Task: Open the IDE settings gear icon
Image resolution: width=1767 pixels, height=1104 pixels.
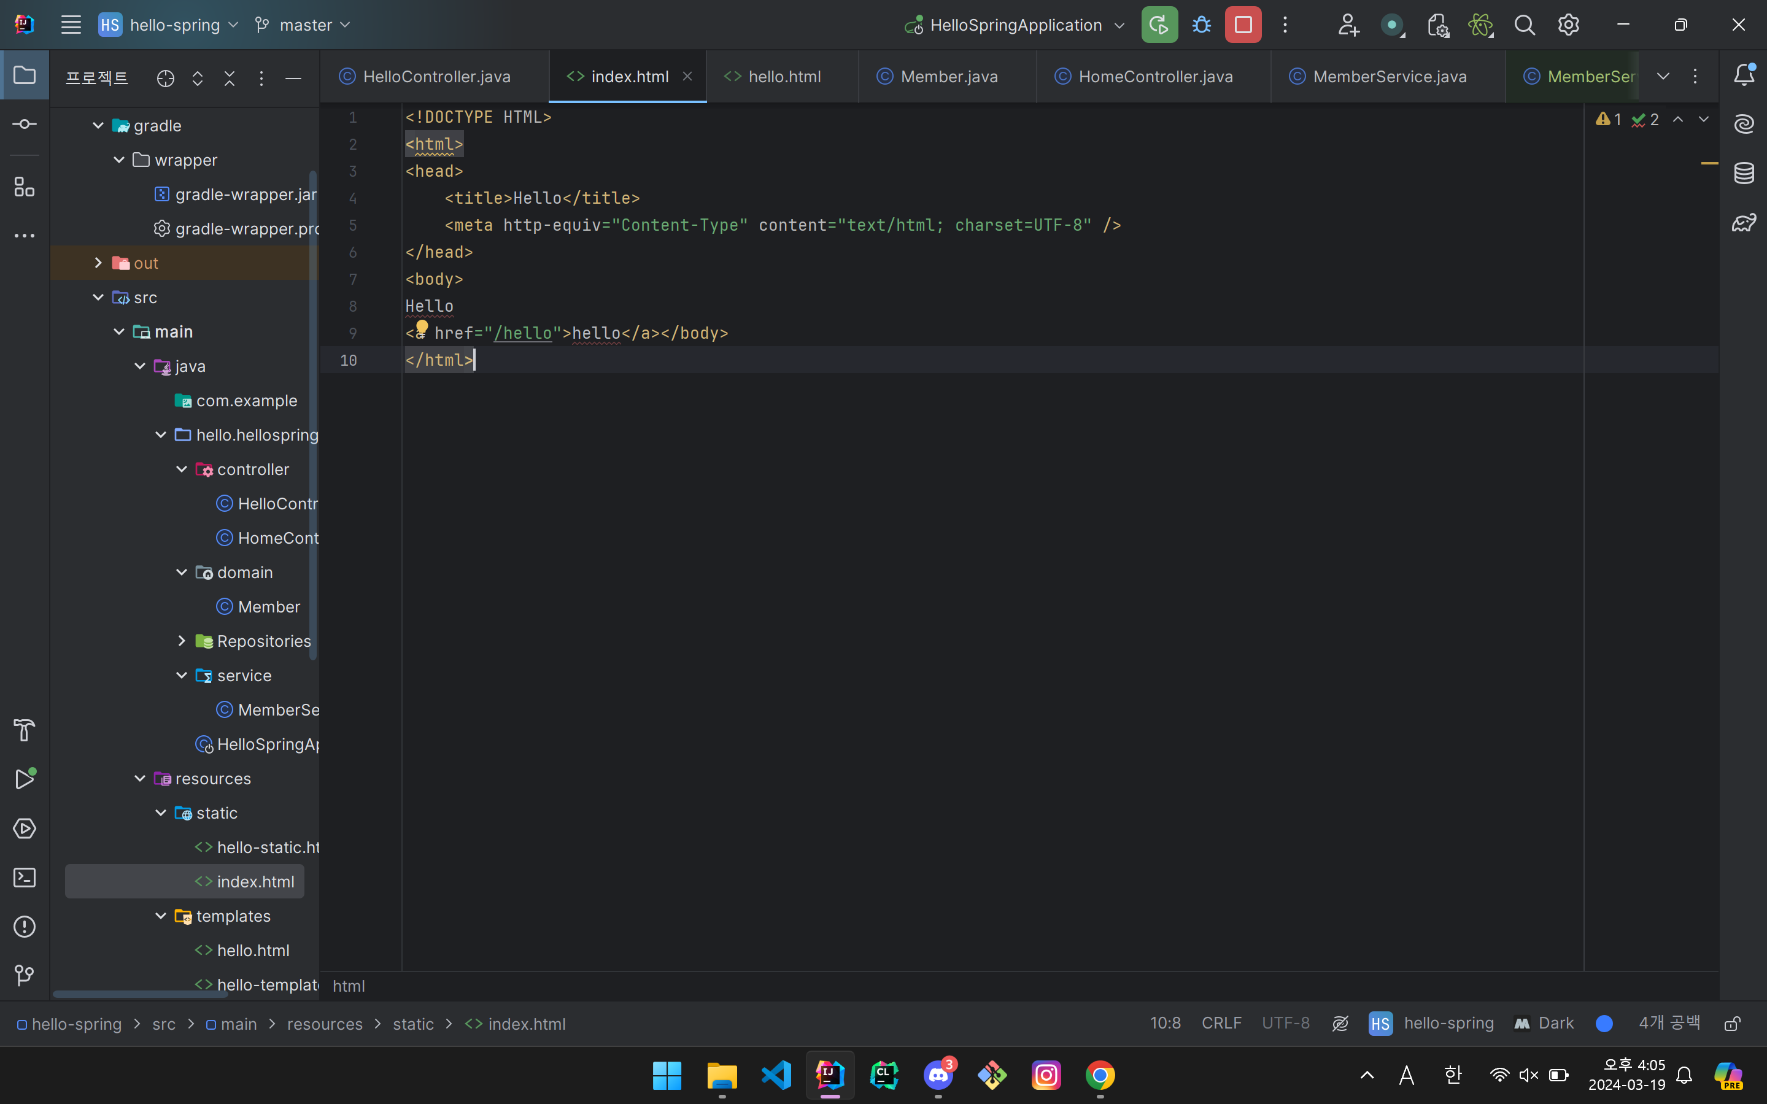Action: pos(1568,25)
